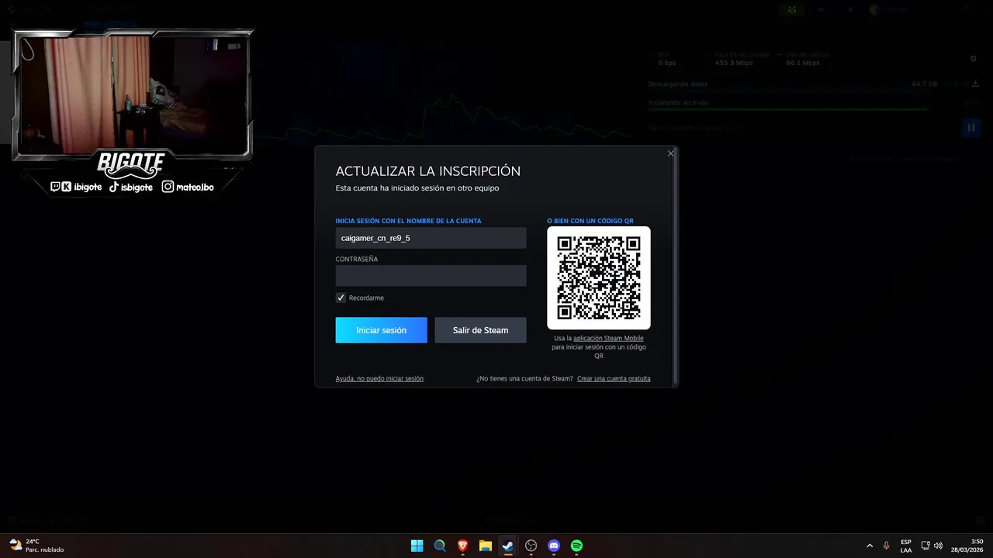This screenshot has height=558, width=993.
Task: Pause the download in Steam background window
Action: point(971,127)
